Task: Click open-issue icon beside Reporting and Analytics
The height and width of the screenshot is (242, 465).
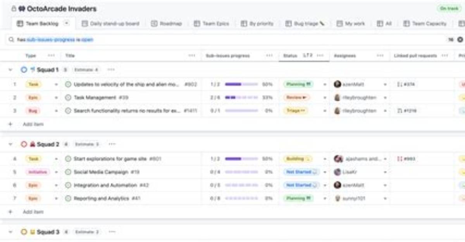Action: (x=68, y=198)
